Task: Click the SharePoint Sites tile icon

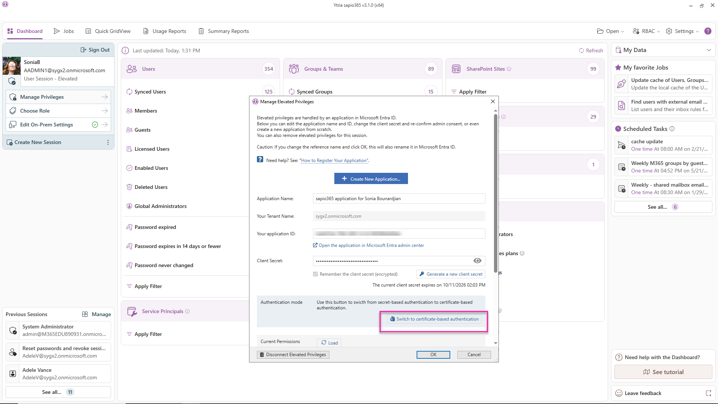Action: pos(456,69)
